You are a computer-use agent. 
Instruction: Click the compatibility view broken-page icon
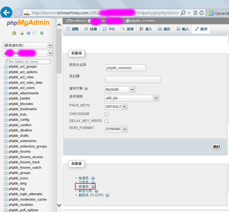tap(195, 13)
